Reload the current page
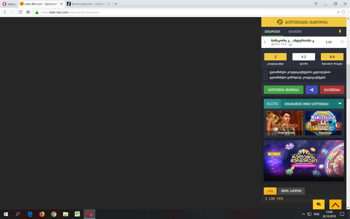350x219 pixels. click(x=20, y=12)
